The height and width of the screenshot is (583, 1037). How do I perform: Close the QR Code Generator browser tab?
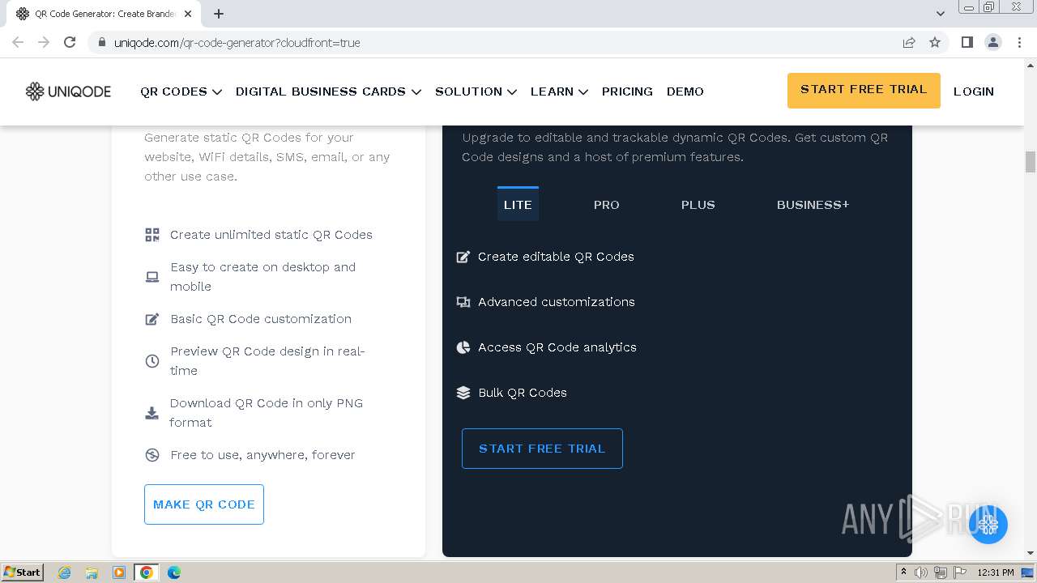[189, 14]
